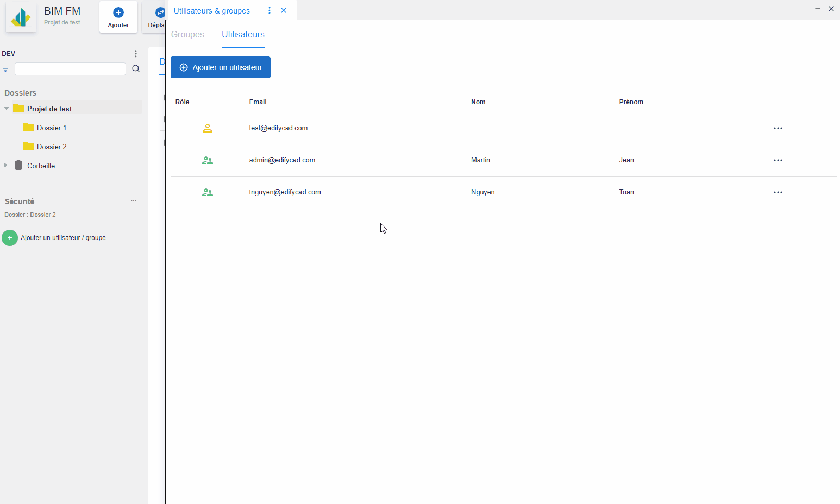Viewport: 840px width, 504px height.
Task: Click the filter icon beside search field
Action: [5, 70]
